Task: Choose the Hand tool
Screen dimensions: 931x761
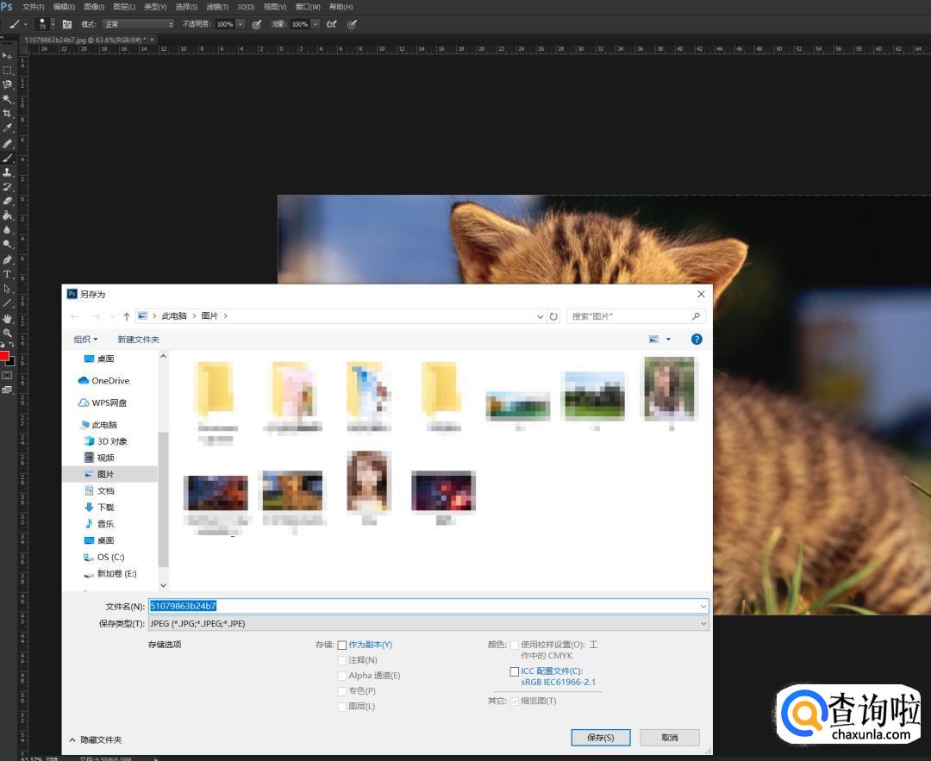Action: pyautogui.click(x=7, y=318)
